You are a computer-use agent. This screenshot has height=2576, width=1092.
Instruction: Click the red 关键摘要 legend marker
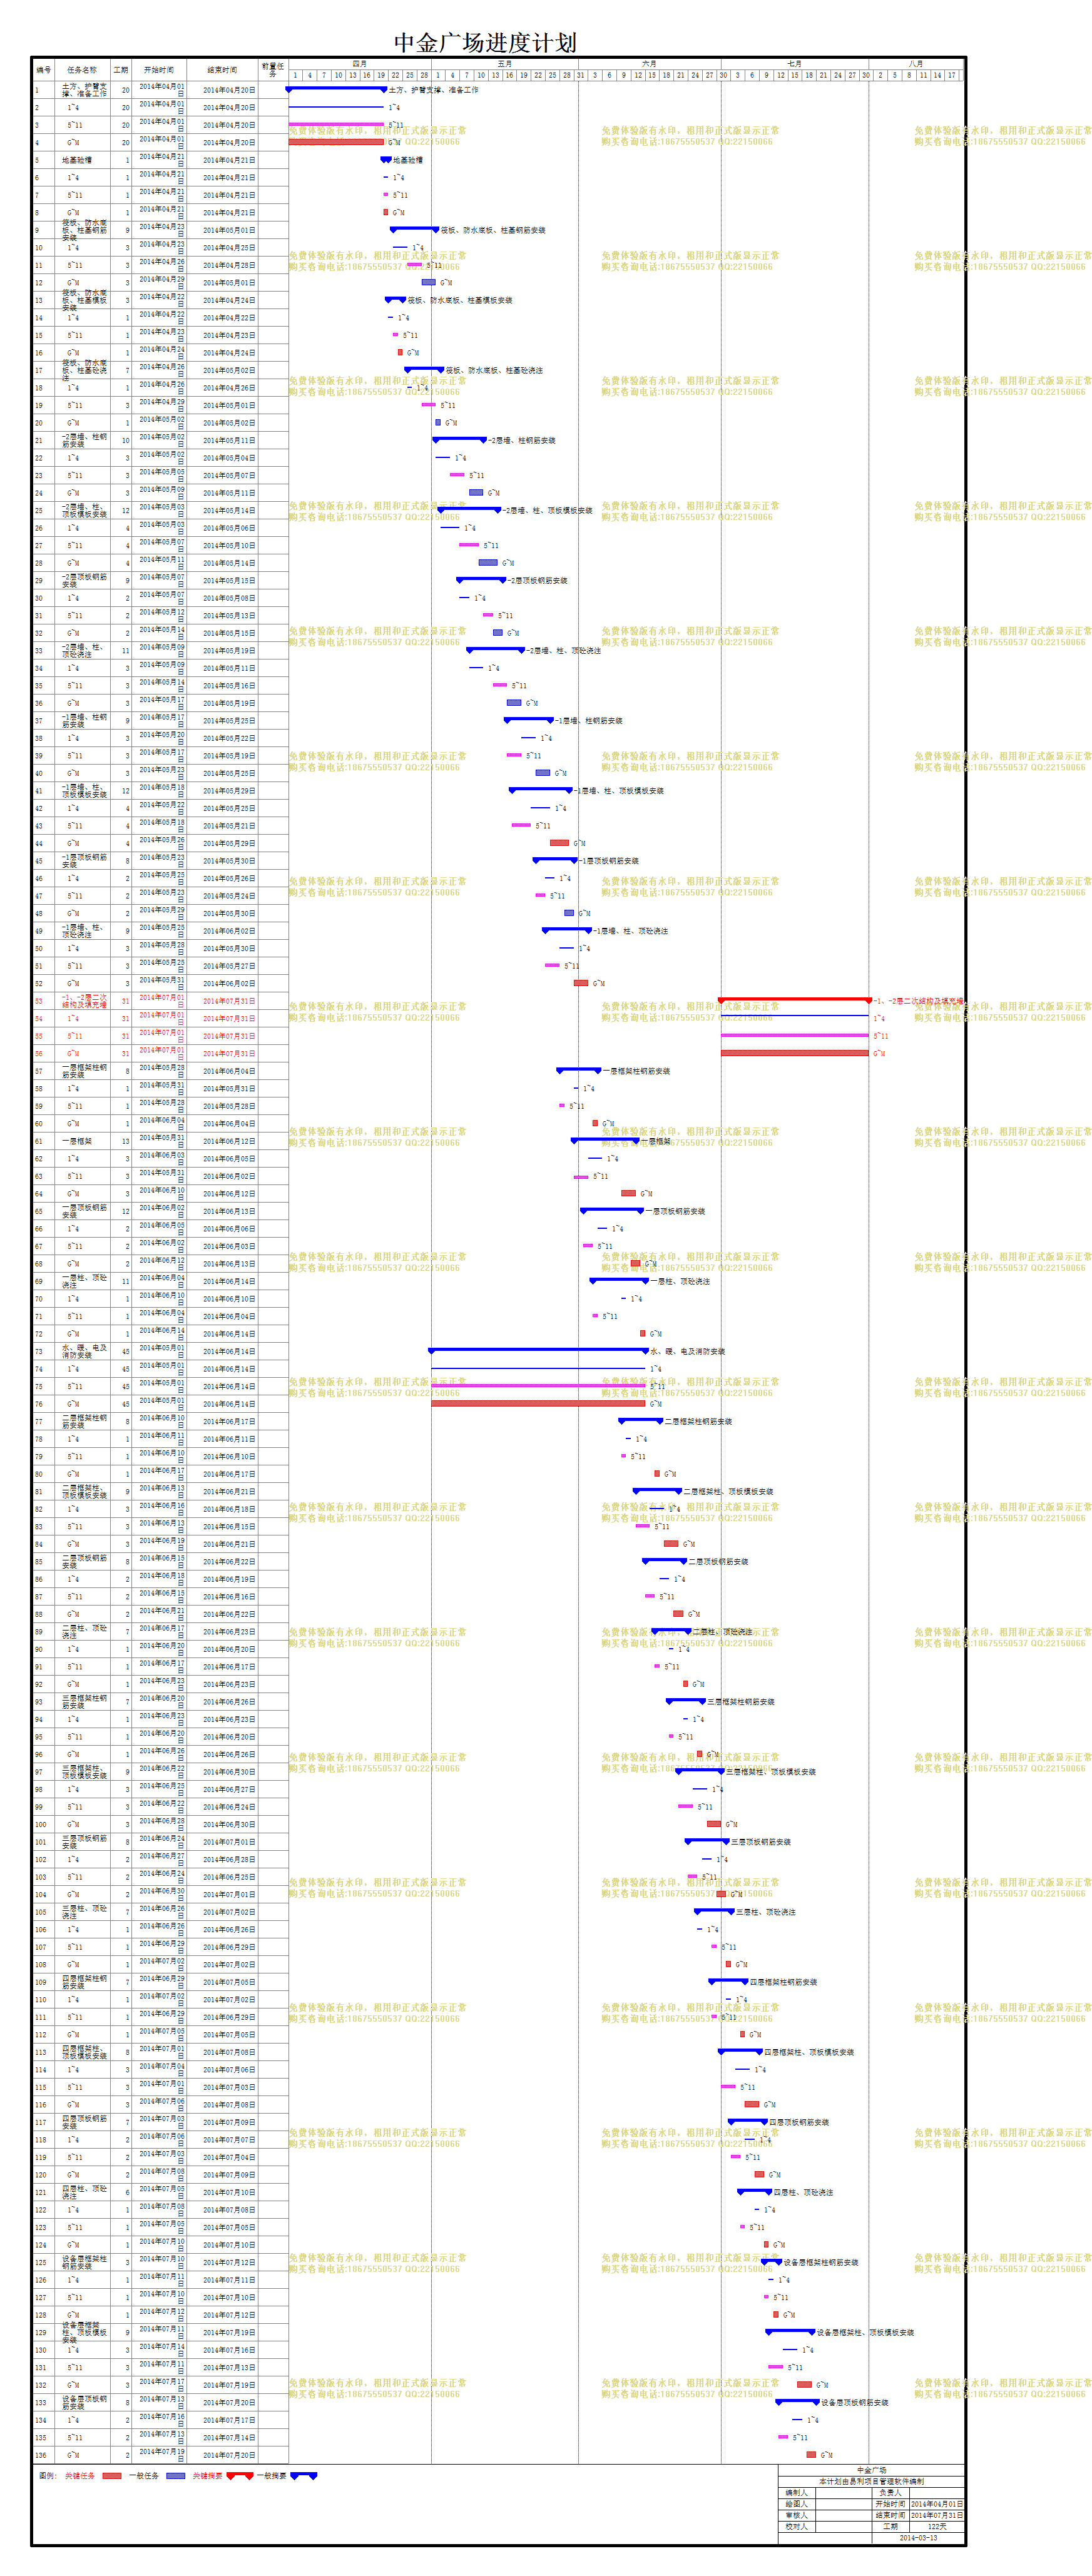pyautogui.click(x=240, y=2476)
